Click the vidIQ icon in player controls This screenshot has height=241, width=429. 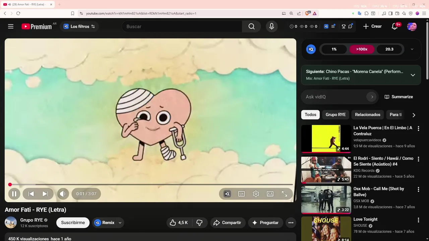(227, 194)
